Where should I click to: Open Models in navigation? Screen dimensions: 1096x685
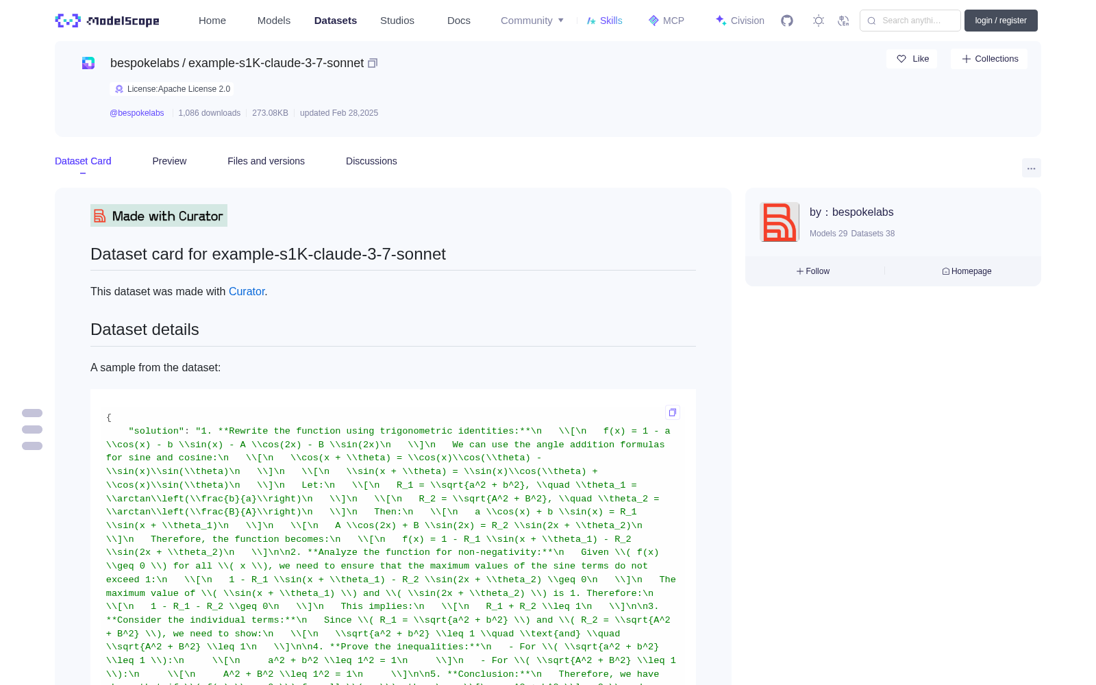click(274, 21)
